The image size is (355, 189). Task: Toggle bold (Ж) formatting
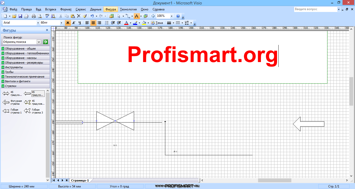68,23
